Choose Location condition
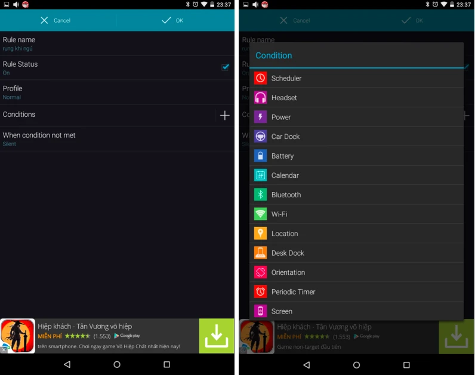This screenshot has width=475, height=375. point(357,233)
